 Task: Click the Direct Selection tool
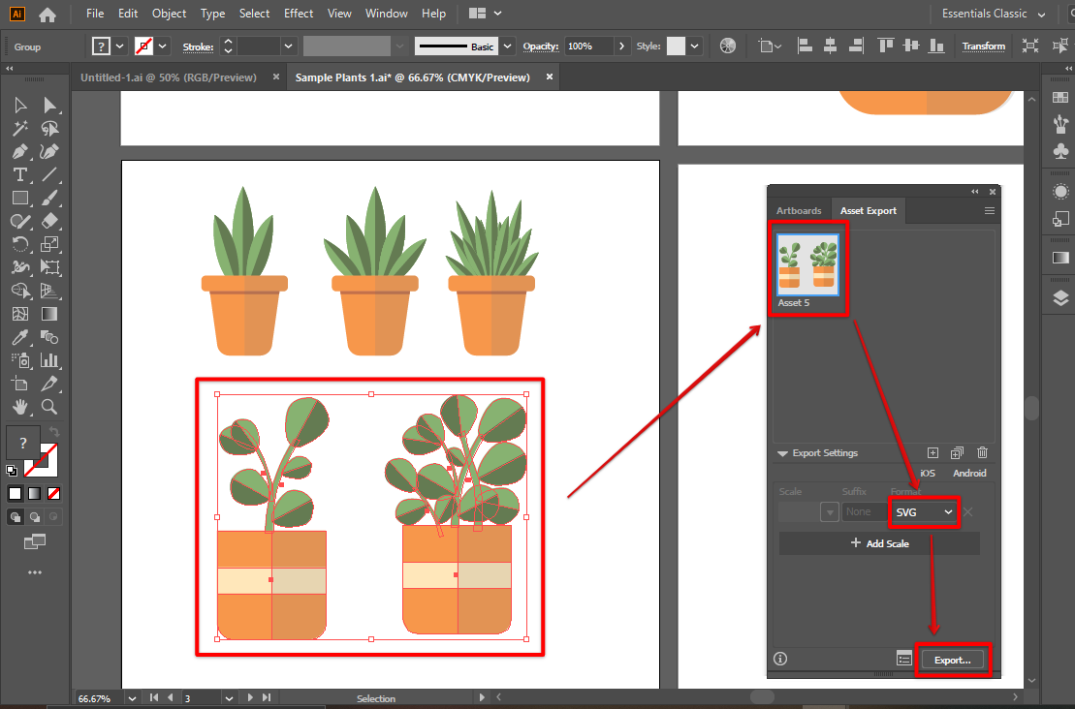(x=49, y=105)
